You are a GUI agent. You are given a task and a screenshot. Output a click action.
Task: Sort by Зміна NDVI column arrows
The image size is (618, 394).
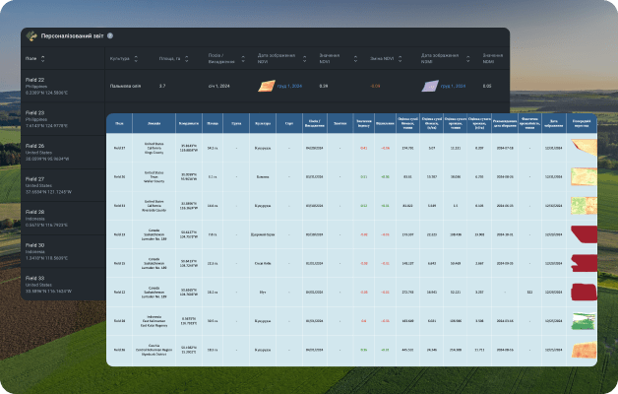click(401, 59)
